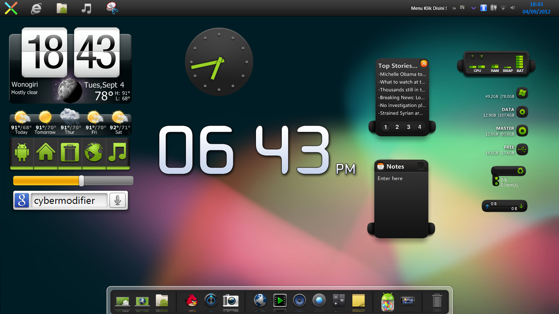Open the camera app in dock
Screen dimensions: 559x314
tap(231, 300)
